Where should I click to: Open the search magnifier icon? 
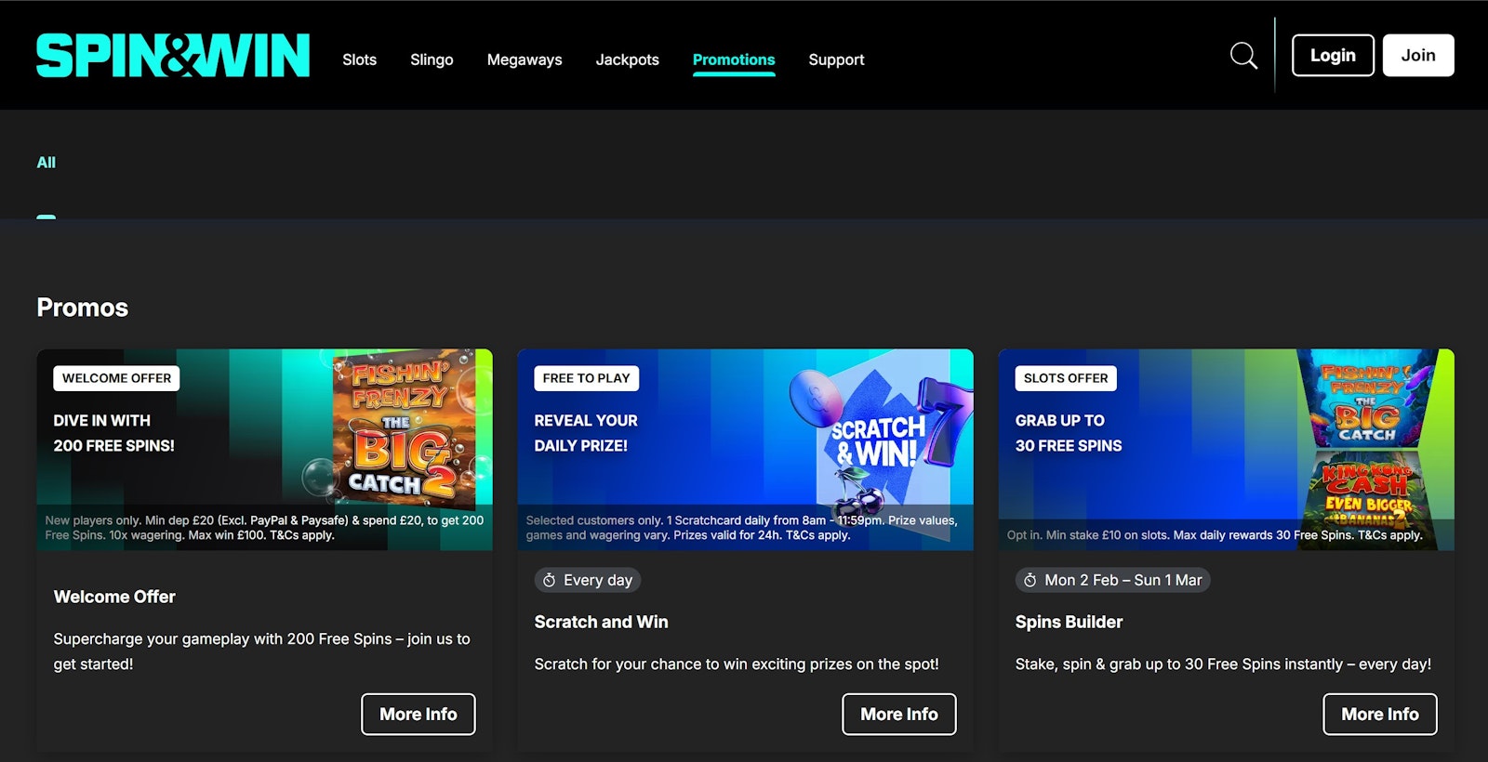1243,56
